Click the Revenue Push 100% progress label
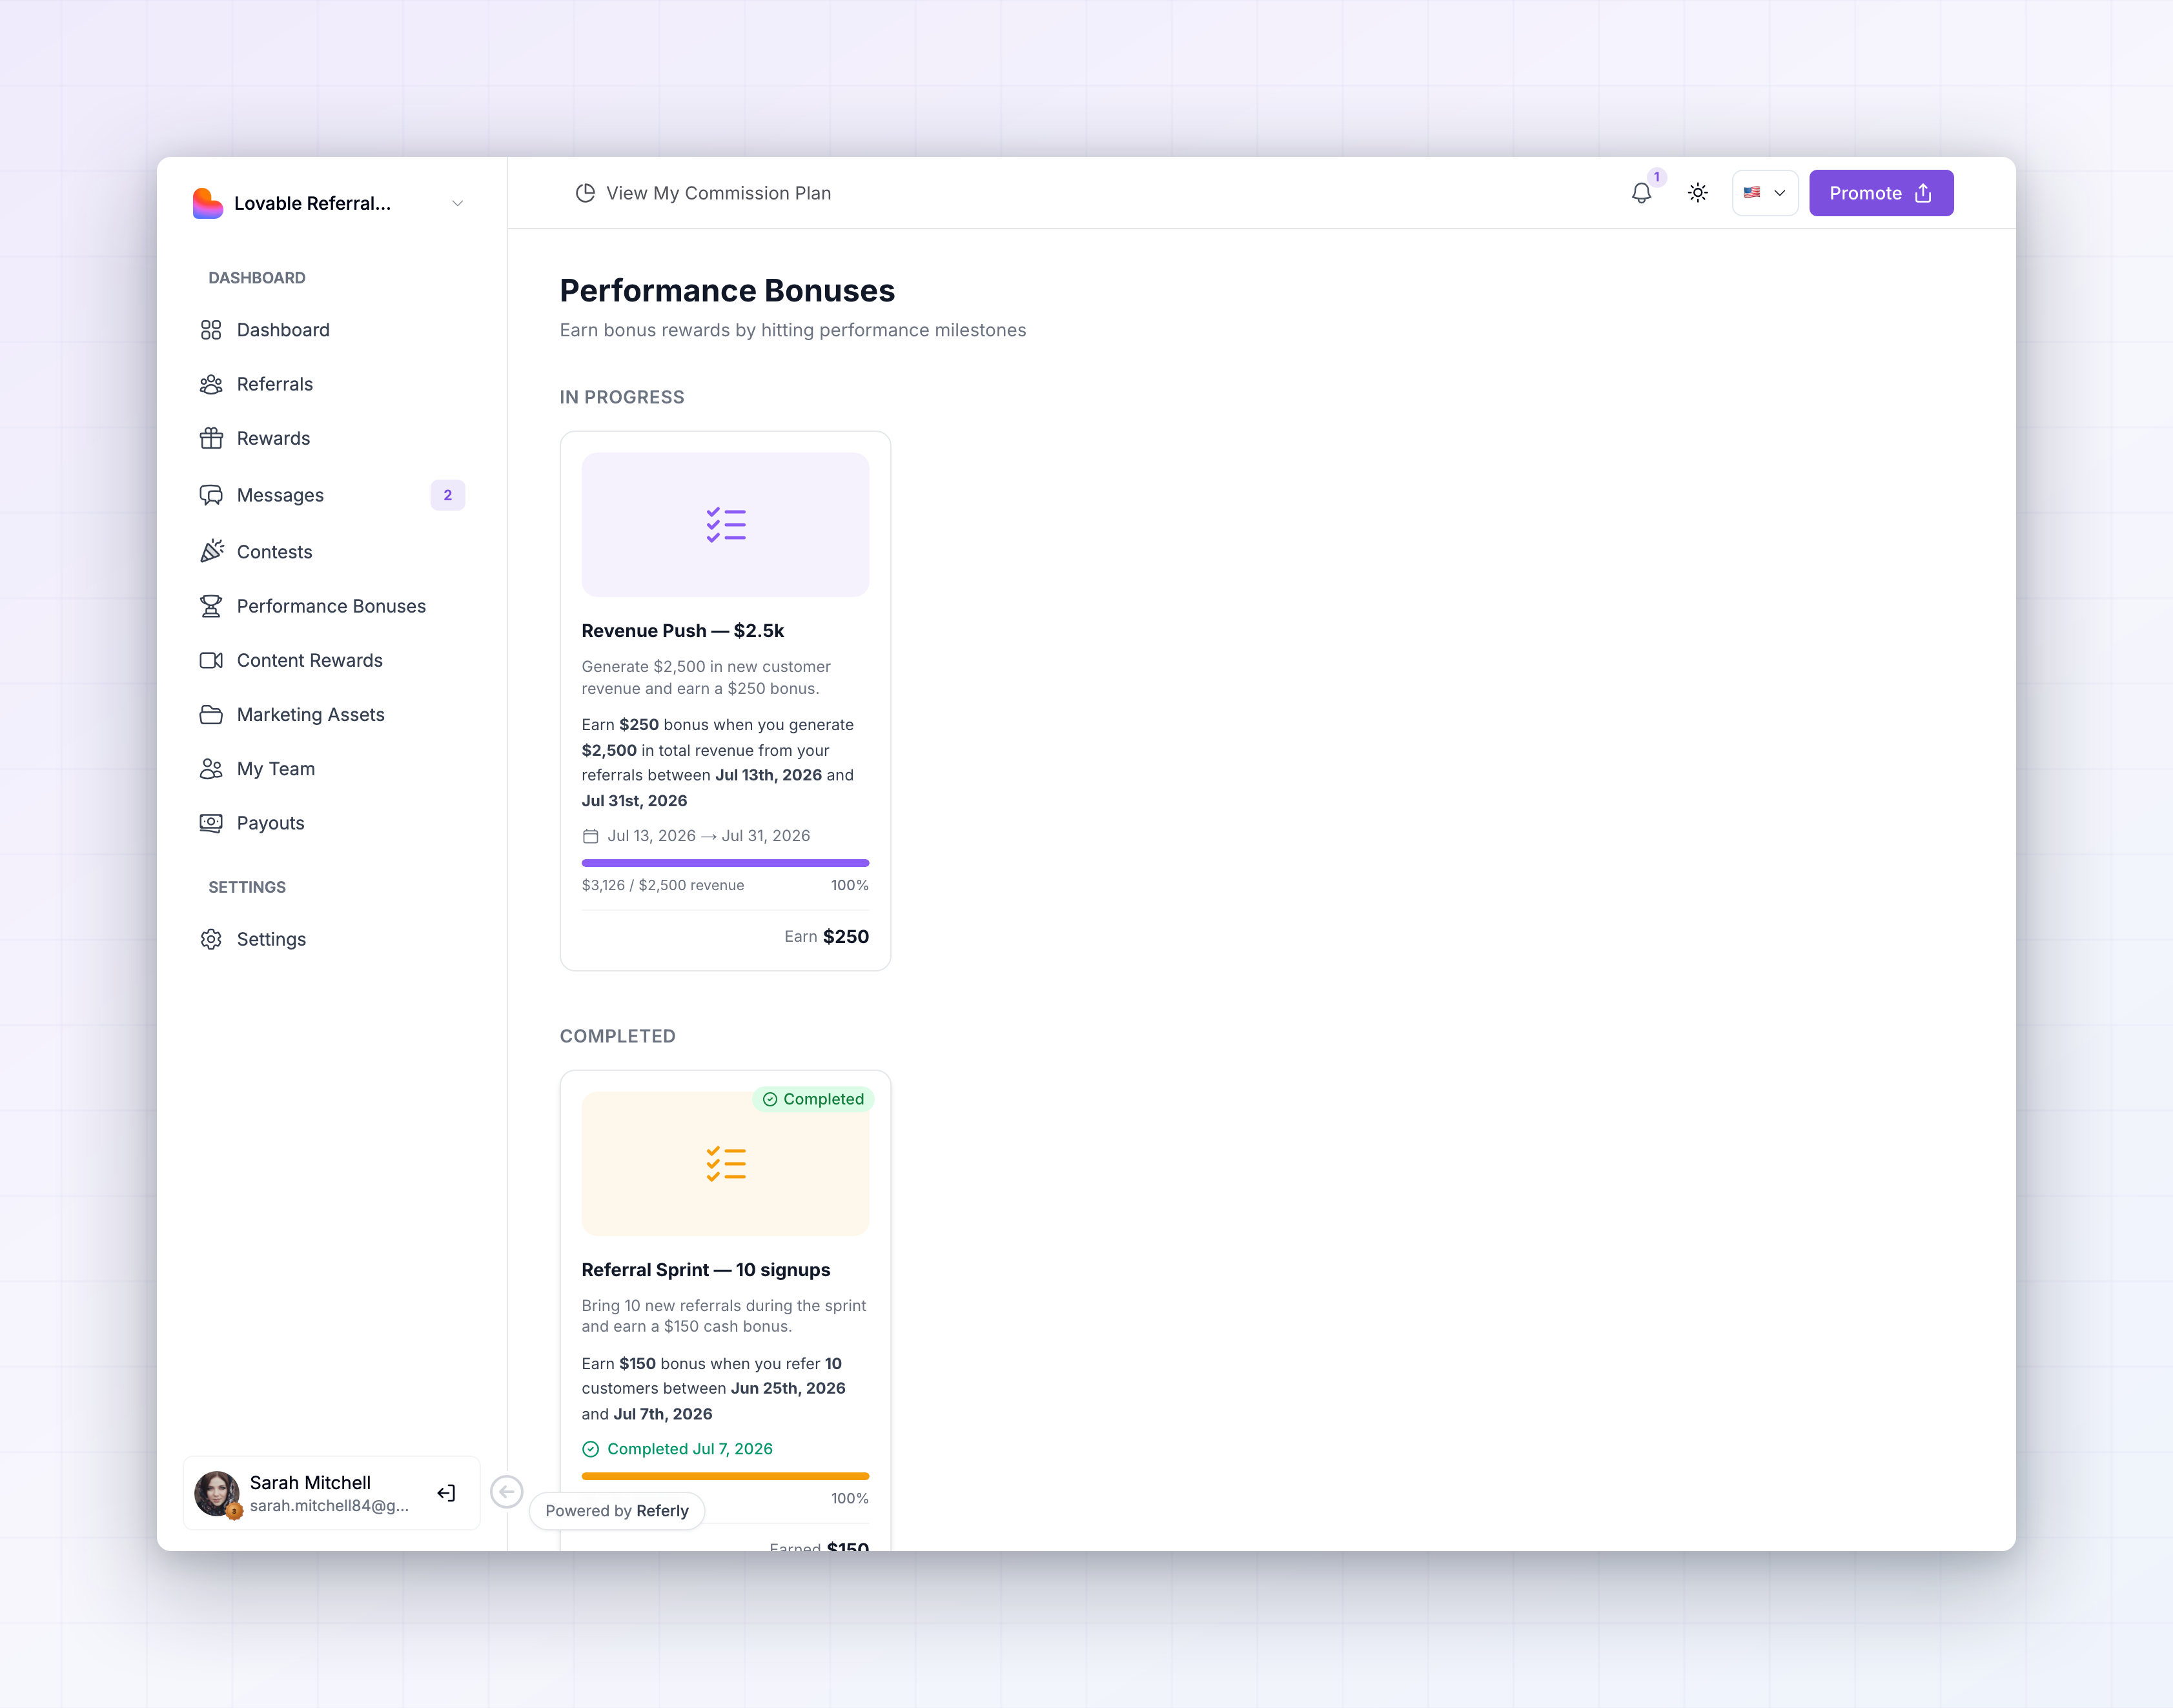Viewport: 2173px width, 1708px height. click(850, 885)
